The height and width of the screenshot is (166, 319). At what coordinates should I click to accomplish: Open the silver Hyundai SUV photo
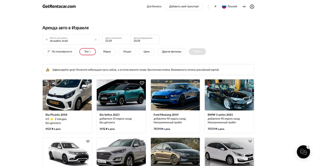pos(121,152)
